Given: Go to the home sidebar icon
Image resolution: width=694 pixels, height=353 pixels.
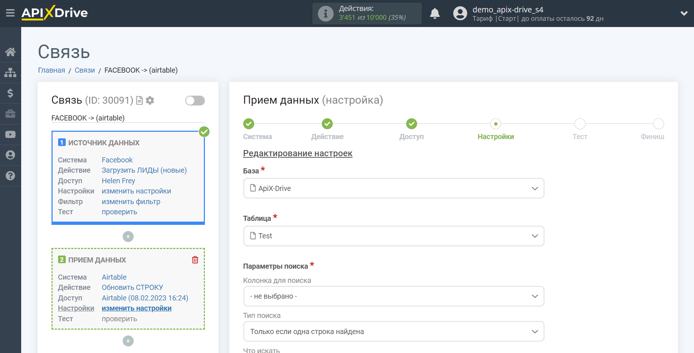Looking at the screenshot, I should click(10, 52).
